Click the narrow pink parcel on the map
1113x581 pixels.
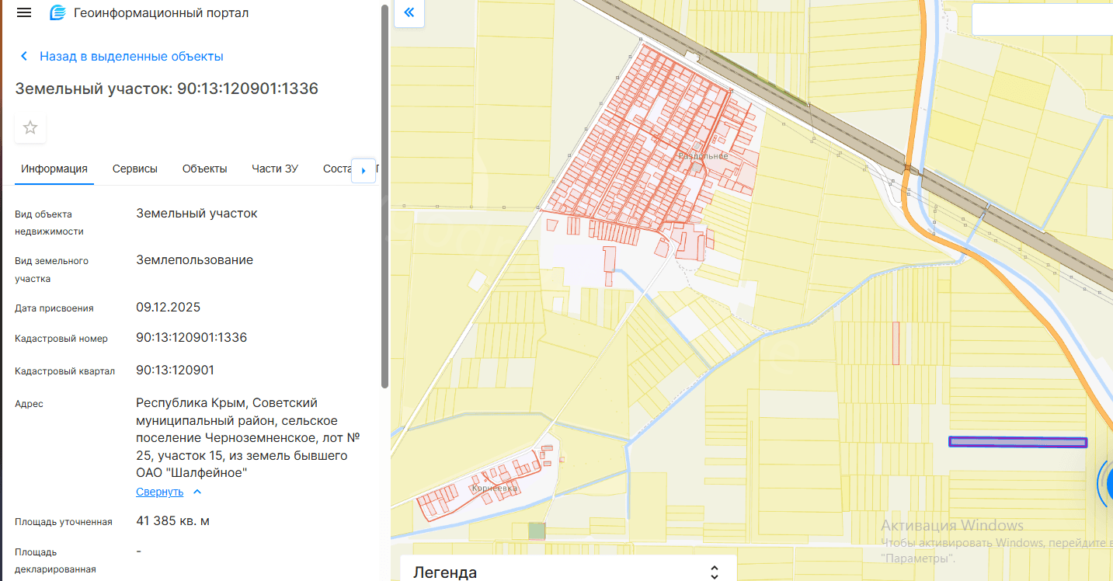pos(896,343)
